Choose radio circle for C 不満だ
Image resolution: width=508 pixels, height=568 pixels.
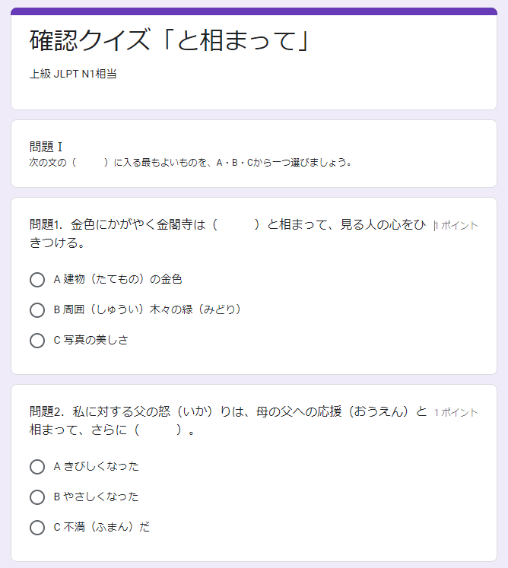(x=37, y=528)
